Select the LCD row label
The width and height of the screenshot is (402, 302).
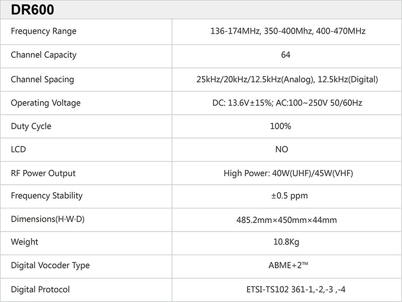click(19, 150)
